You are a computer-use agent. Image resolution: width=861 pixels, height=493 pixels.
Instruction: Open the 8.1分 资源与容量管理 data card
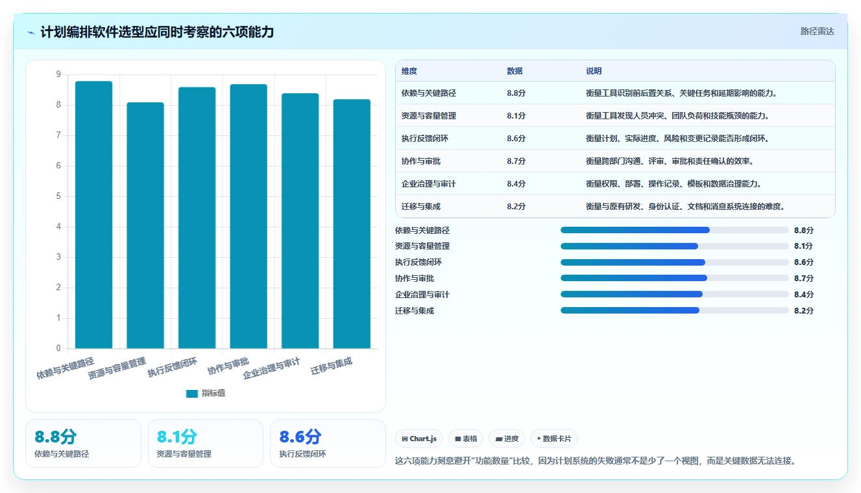pyautogui.click(x=206, y=443)
